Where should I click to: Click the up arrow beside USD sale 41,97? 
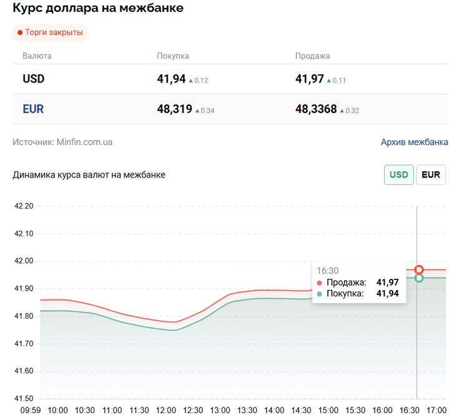(328, 81)
